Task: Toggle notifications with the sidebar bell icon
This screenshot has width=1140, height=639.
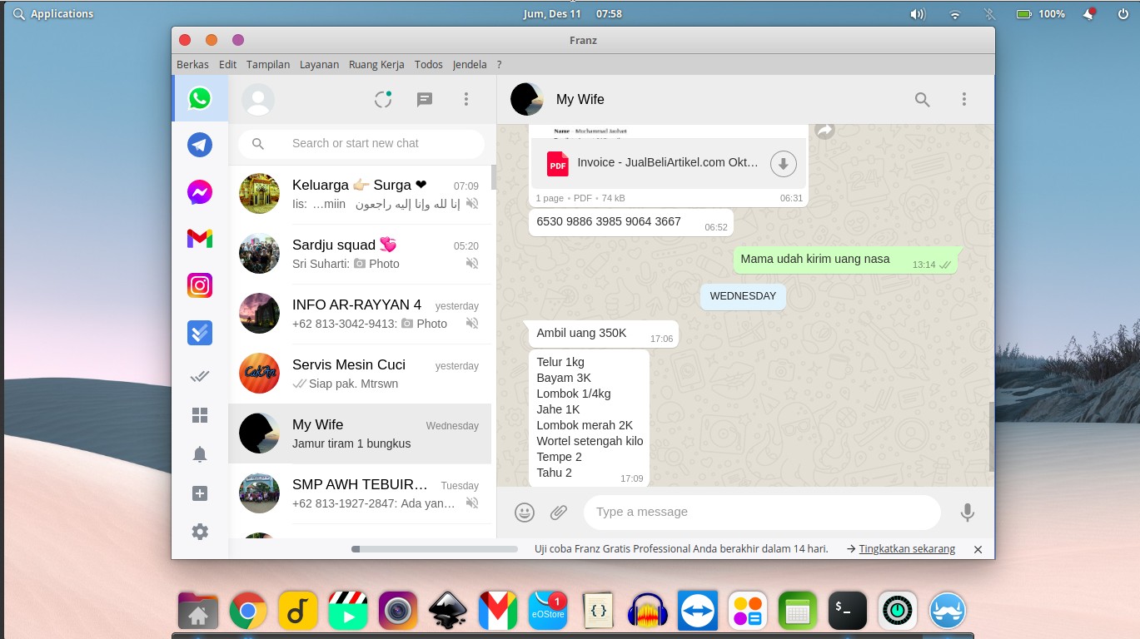Action: [200, 454]
